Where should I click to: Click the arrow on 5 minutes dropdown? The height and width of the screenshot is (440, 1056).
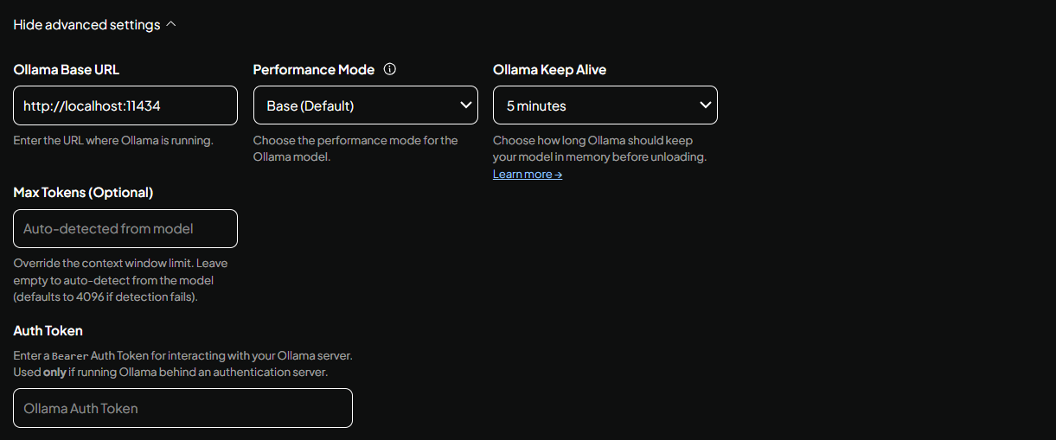click(706, 105)
